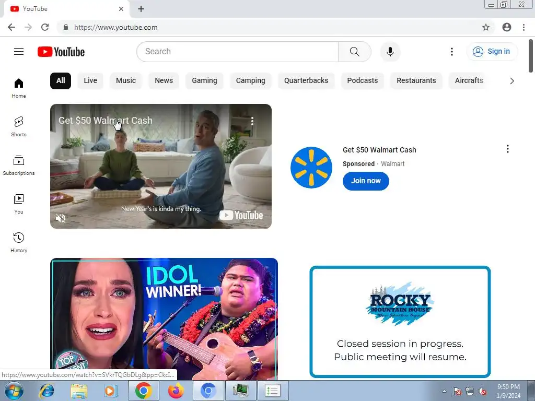Click the address bar URL
This screenshot has height=401, width=535.
[115, 27]
